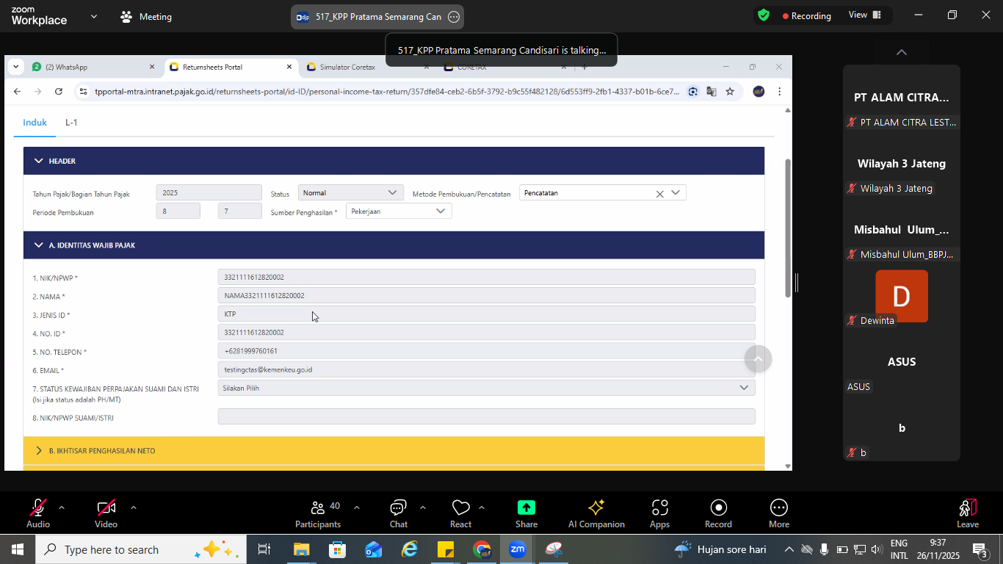Open Sumber Penghasilan dropdown
Viewport: 1003px width, 564px height.
click(398, 211)
